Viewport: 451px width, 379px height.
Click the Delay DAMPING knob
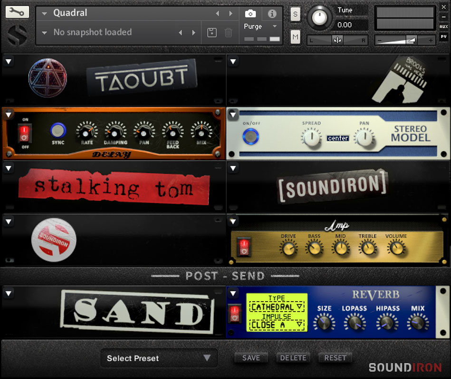click(115, 132)
